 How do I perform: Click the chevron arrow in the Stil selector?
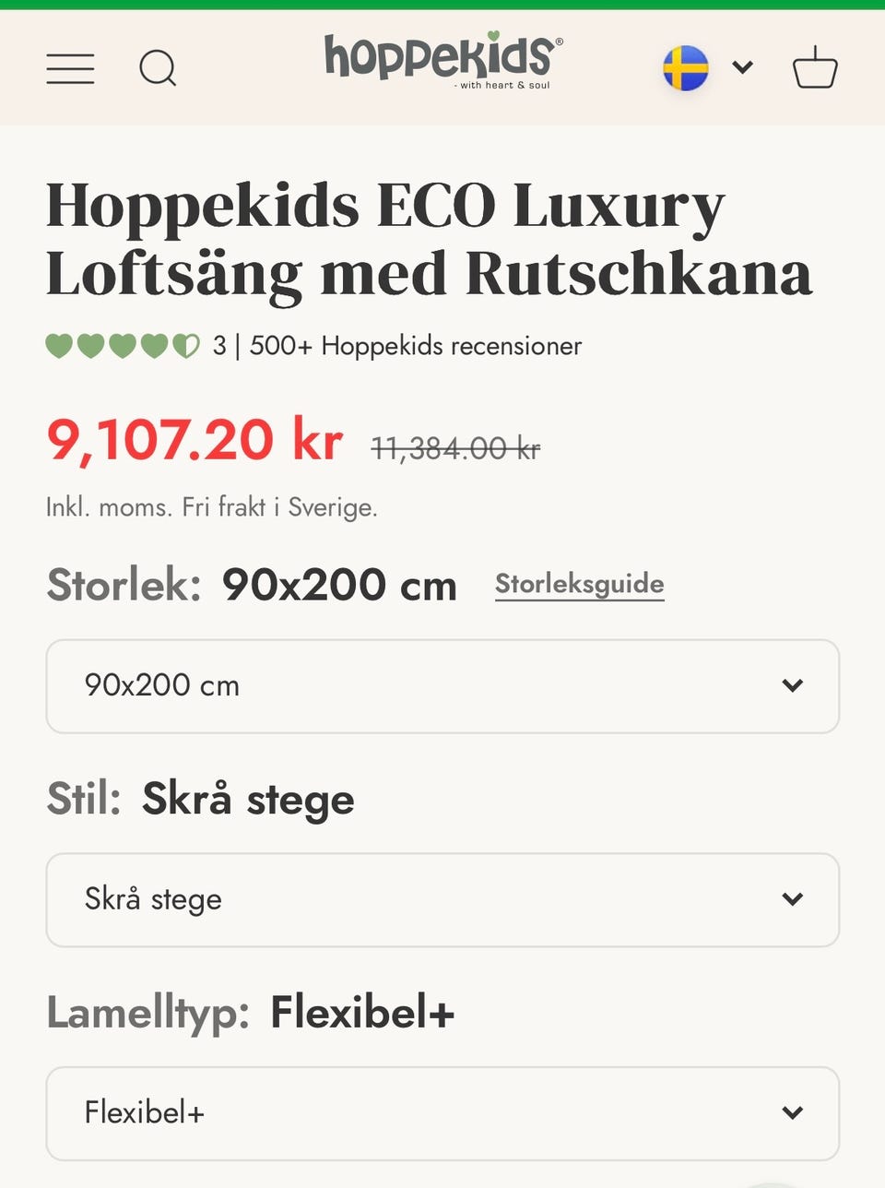pyautogui.click(x=792, y=899)
